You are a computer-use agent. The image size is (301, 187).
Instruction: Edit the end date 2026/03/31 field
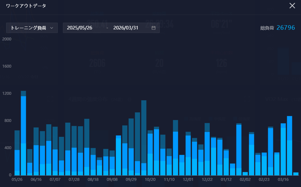click(x=126, y=28)
